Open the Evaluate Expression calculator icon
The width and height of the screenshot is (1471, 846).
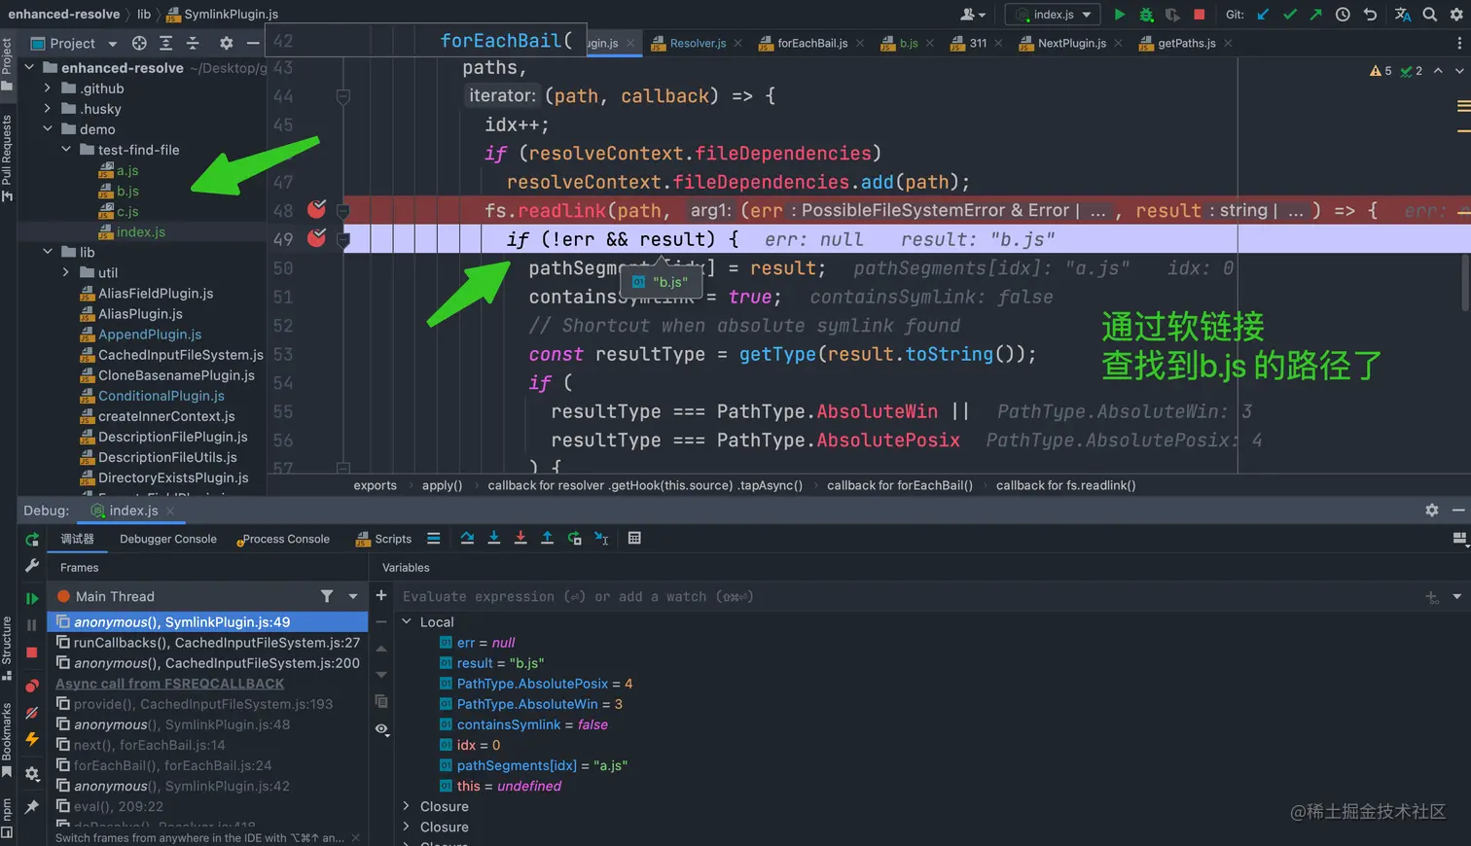tap(634, 539)
